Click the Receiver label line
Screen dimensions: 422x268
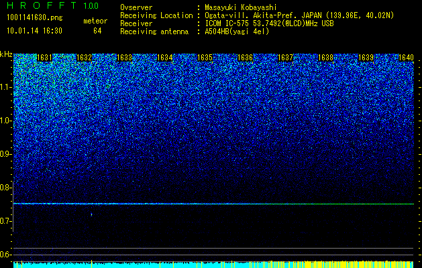[136, 23]
